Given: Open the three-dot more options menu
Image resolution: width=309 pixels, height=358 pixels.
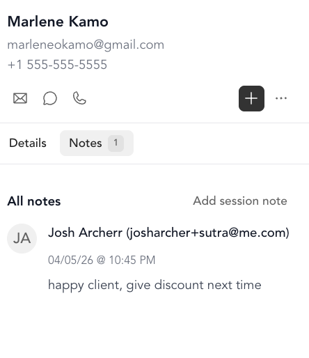Looking at the screenshot, I should pyautogui.click(x=281, y=98).
